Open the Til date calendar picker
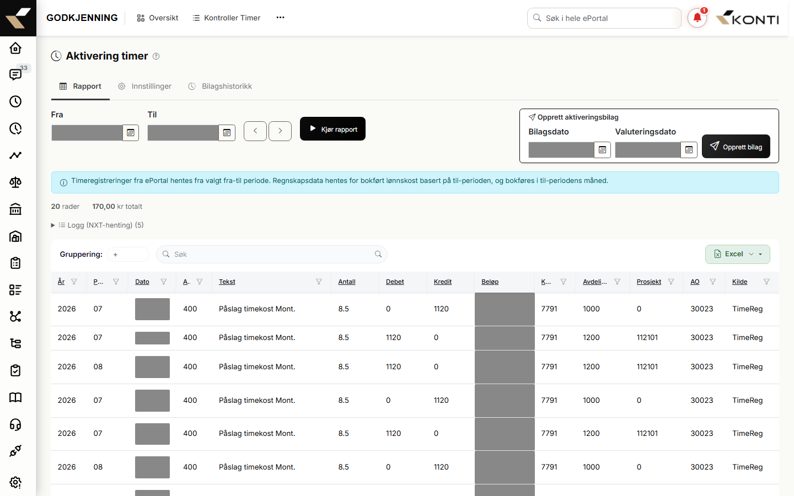 pyautogui.click(x=227, y=133)
